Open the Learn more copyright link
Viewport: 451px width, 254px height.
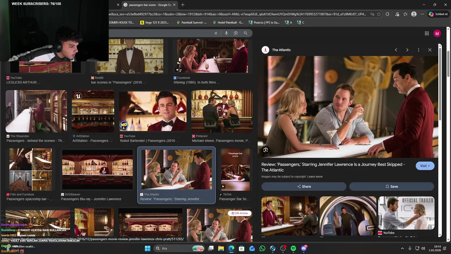(315, 176)
